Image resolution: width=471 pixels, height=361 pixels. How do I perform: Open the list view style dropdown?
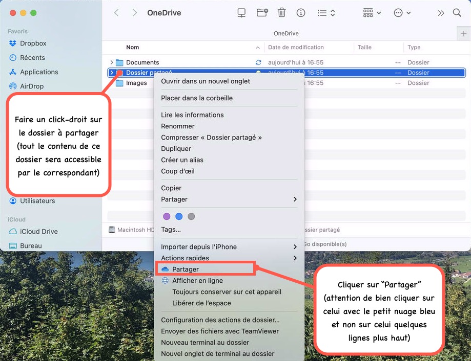coord(325,13)
